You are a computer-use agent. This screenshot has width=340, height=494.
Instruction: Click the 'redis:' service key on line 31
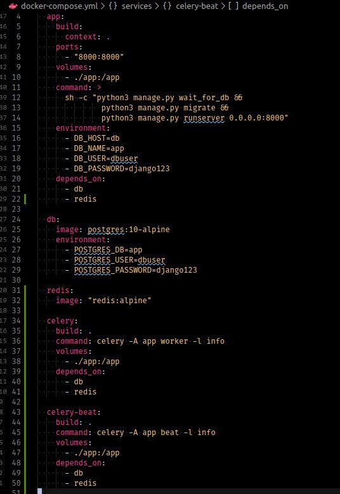[x=60, y=290]
